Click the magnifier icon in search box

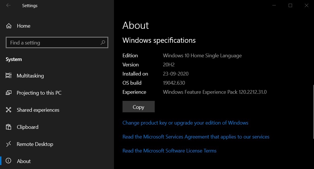pos(103,43)
